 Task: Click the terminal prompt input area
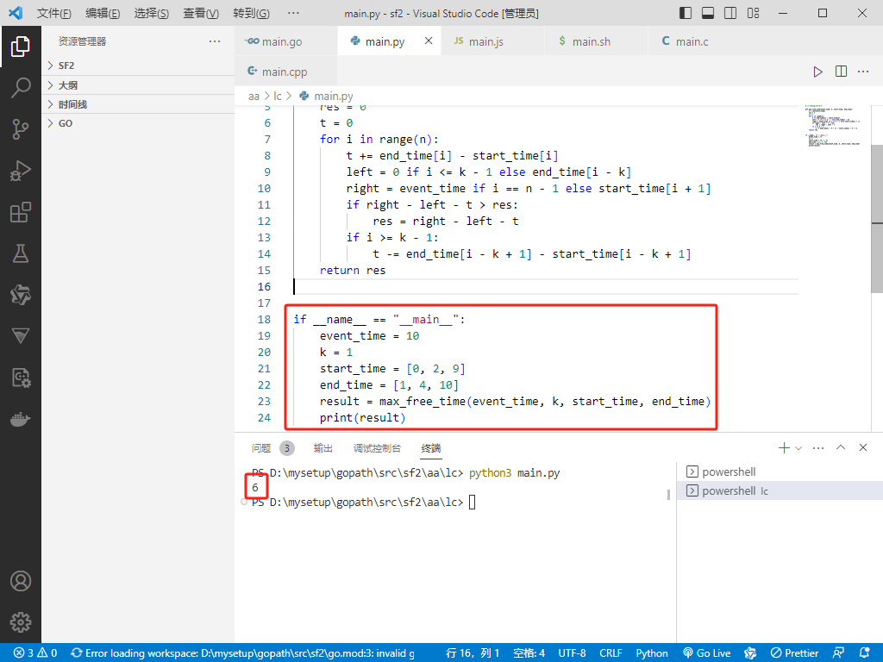pyautogui.click(x=472, y=503)
